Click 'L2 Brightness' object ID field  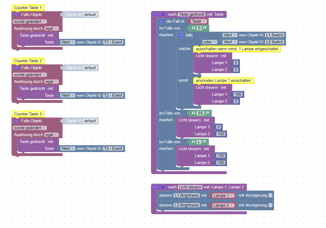[187, 205]
